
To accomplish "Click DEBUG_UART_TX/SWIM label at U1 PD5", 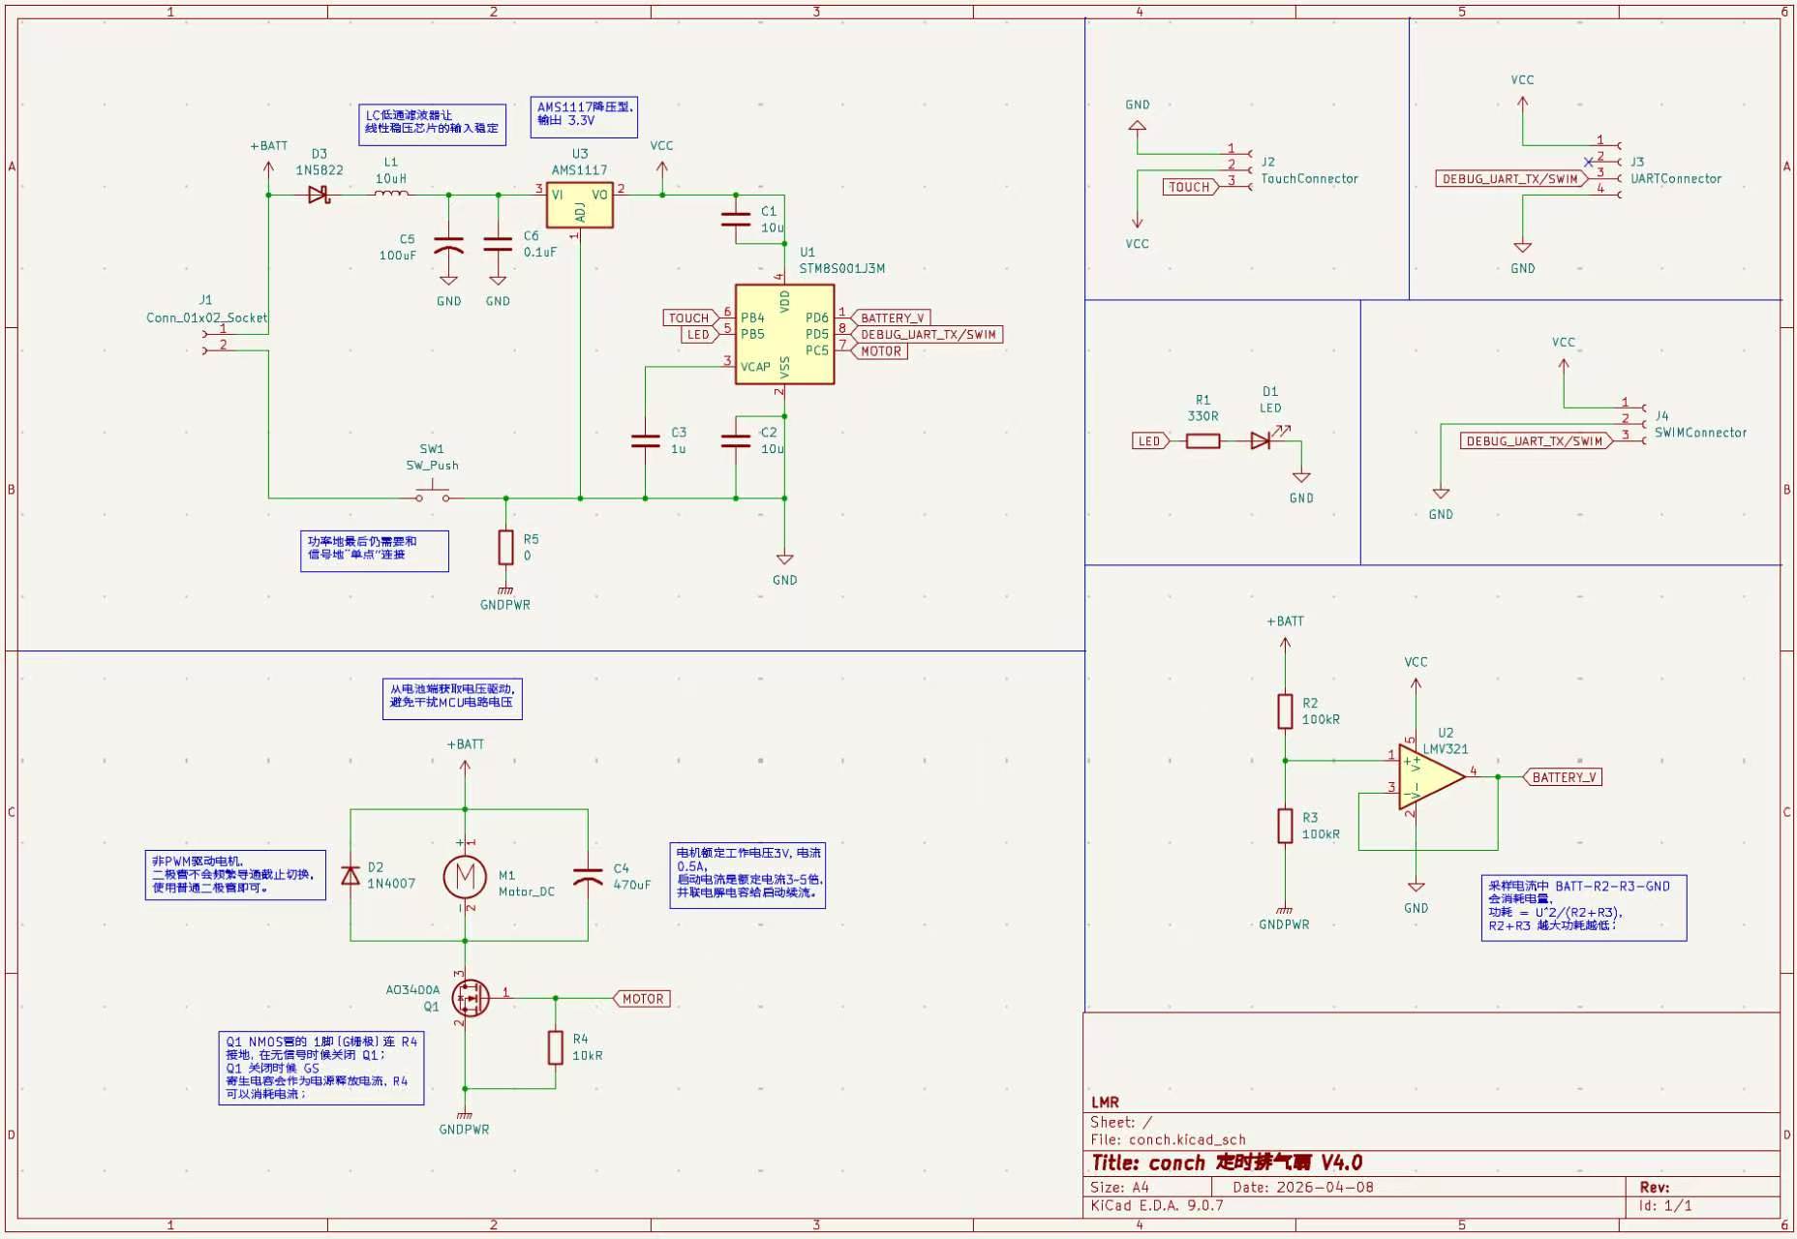I will point(927,335).
